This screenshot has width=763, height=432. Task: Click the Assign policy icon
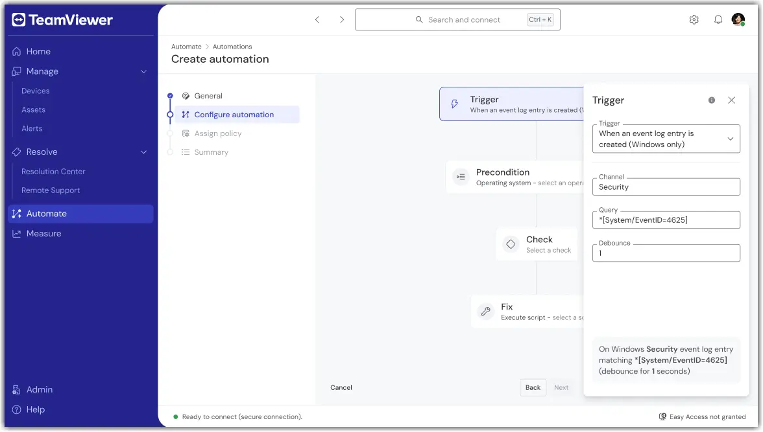click(186, 133)
